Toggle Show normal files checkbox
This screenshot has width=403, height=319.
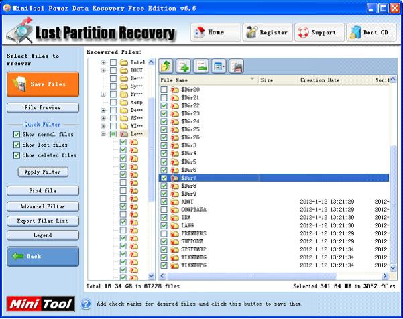pos(17,134)
